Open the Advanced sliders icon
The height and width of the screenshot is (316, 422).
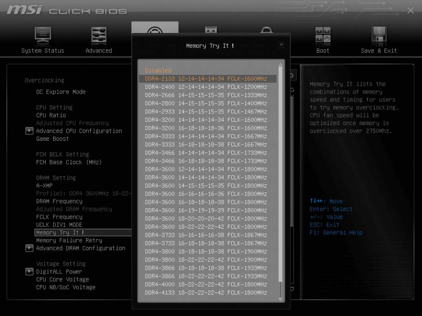99,35
